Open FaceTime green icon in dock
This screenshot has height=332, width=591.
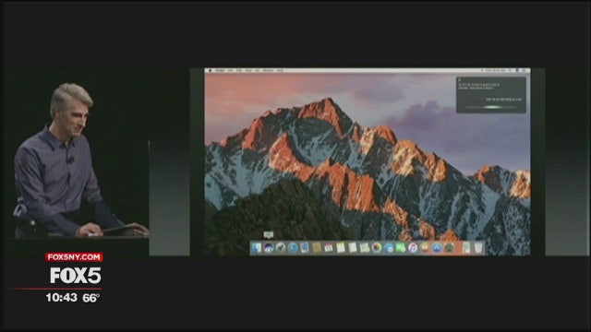point(400,248)
